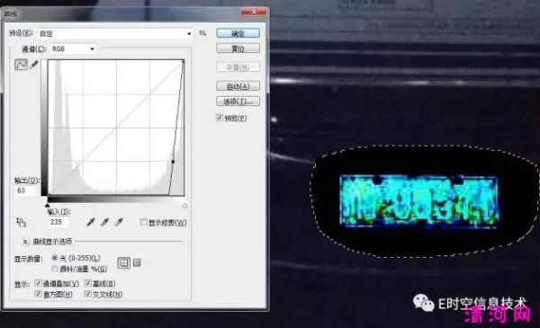Switch to detailed grid icon

point(137,262)
